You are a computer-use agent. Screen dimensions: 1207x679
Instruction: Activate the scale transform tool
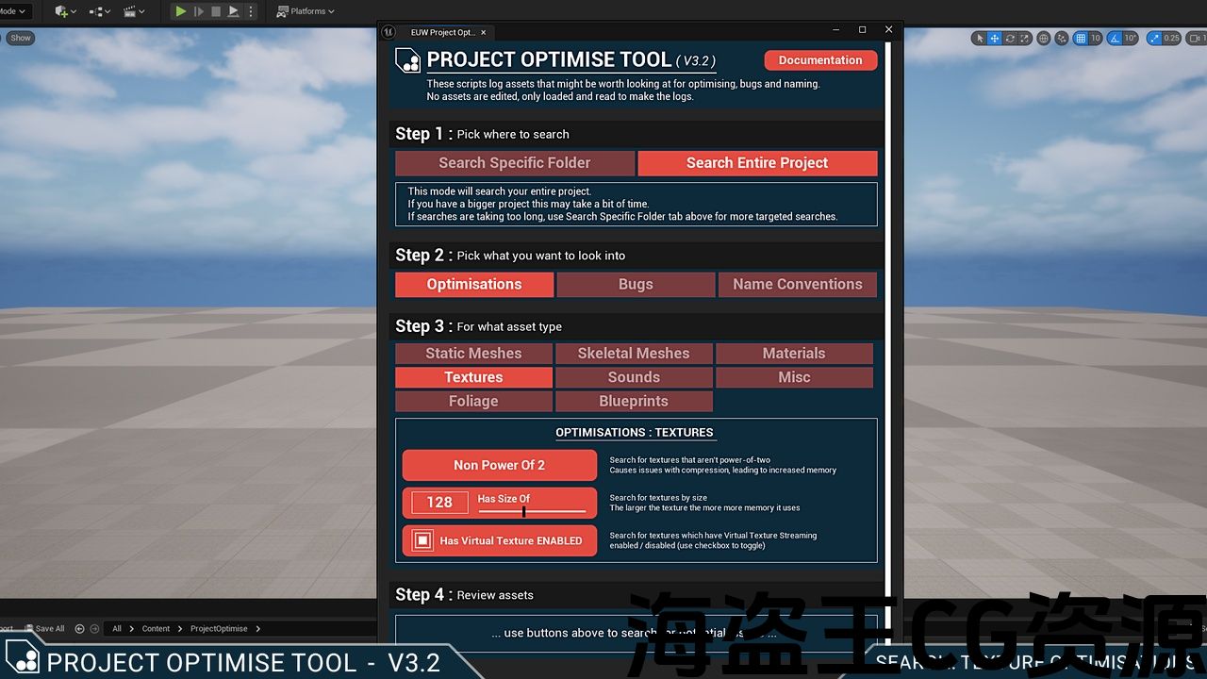[x=1025, y=39]
